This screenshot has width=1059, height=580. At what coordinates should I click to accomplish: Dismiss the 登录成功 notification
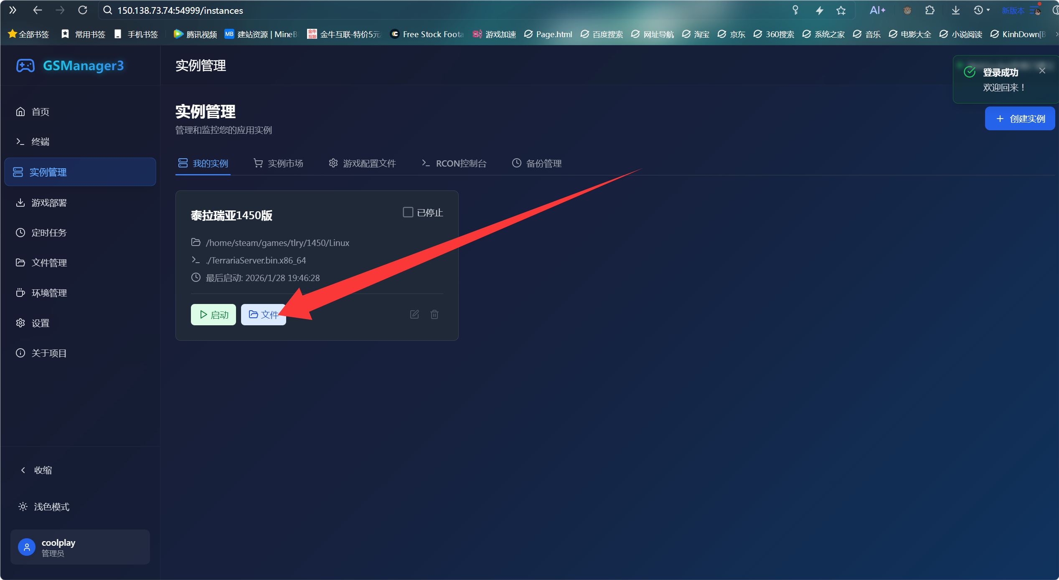[1042, 71]
